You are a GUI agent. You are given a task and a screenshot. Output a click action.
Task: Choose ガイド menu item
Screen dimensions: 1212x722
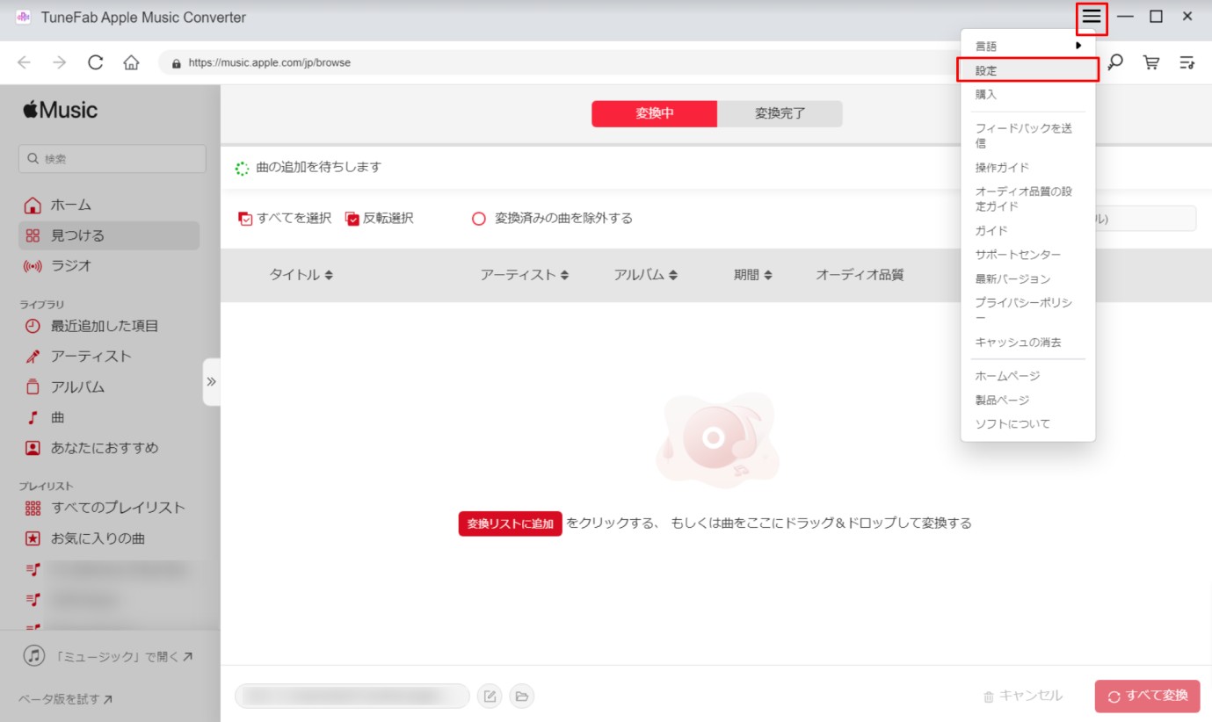[x=1027, y=230]
